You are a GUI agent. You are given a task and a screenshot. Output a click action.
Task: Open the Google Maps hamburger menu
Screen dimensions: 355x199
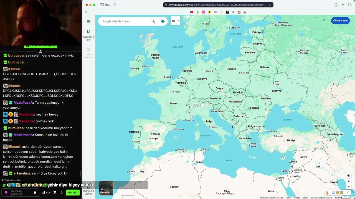[88, 21]
